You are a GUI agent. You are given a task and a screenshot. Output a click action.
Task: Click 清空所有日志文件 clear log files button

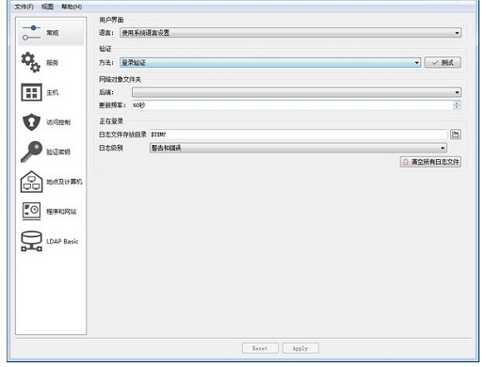pos(430,162)
